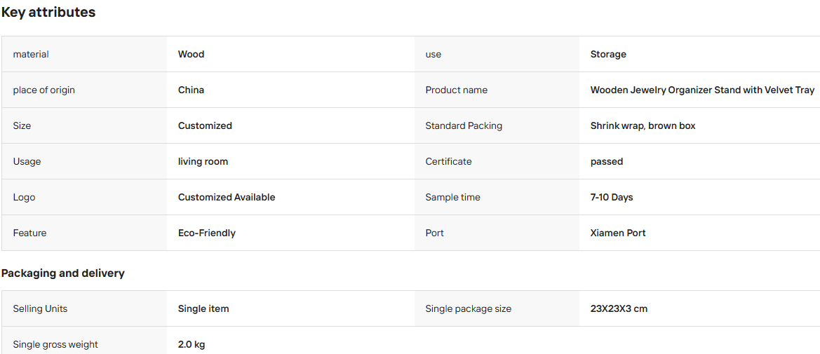820x354 pixels.
Task: Select the Customized Available logo value
Action: pyautogui.click(x=227, y=197)
